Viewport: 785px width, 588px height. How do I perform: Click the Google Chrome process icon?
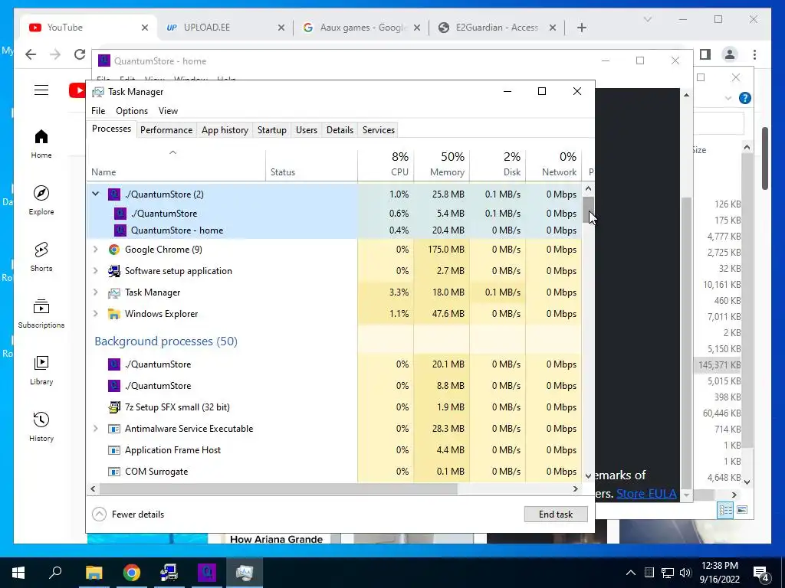point(114,250)
